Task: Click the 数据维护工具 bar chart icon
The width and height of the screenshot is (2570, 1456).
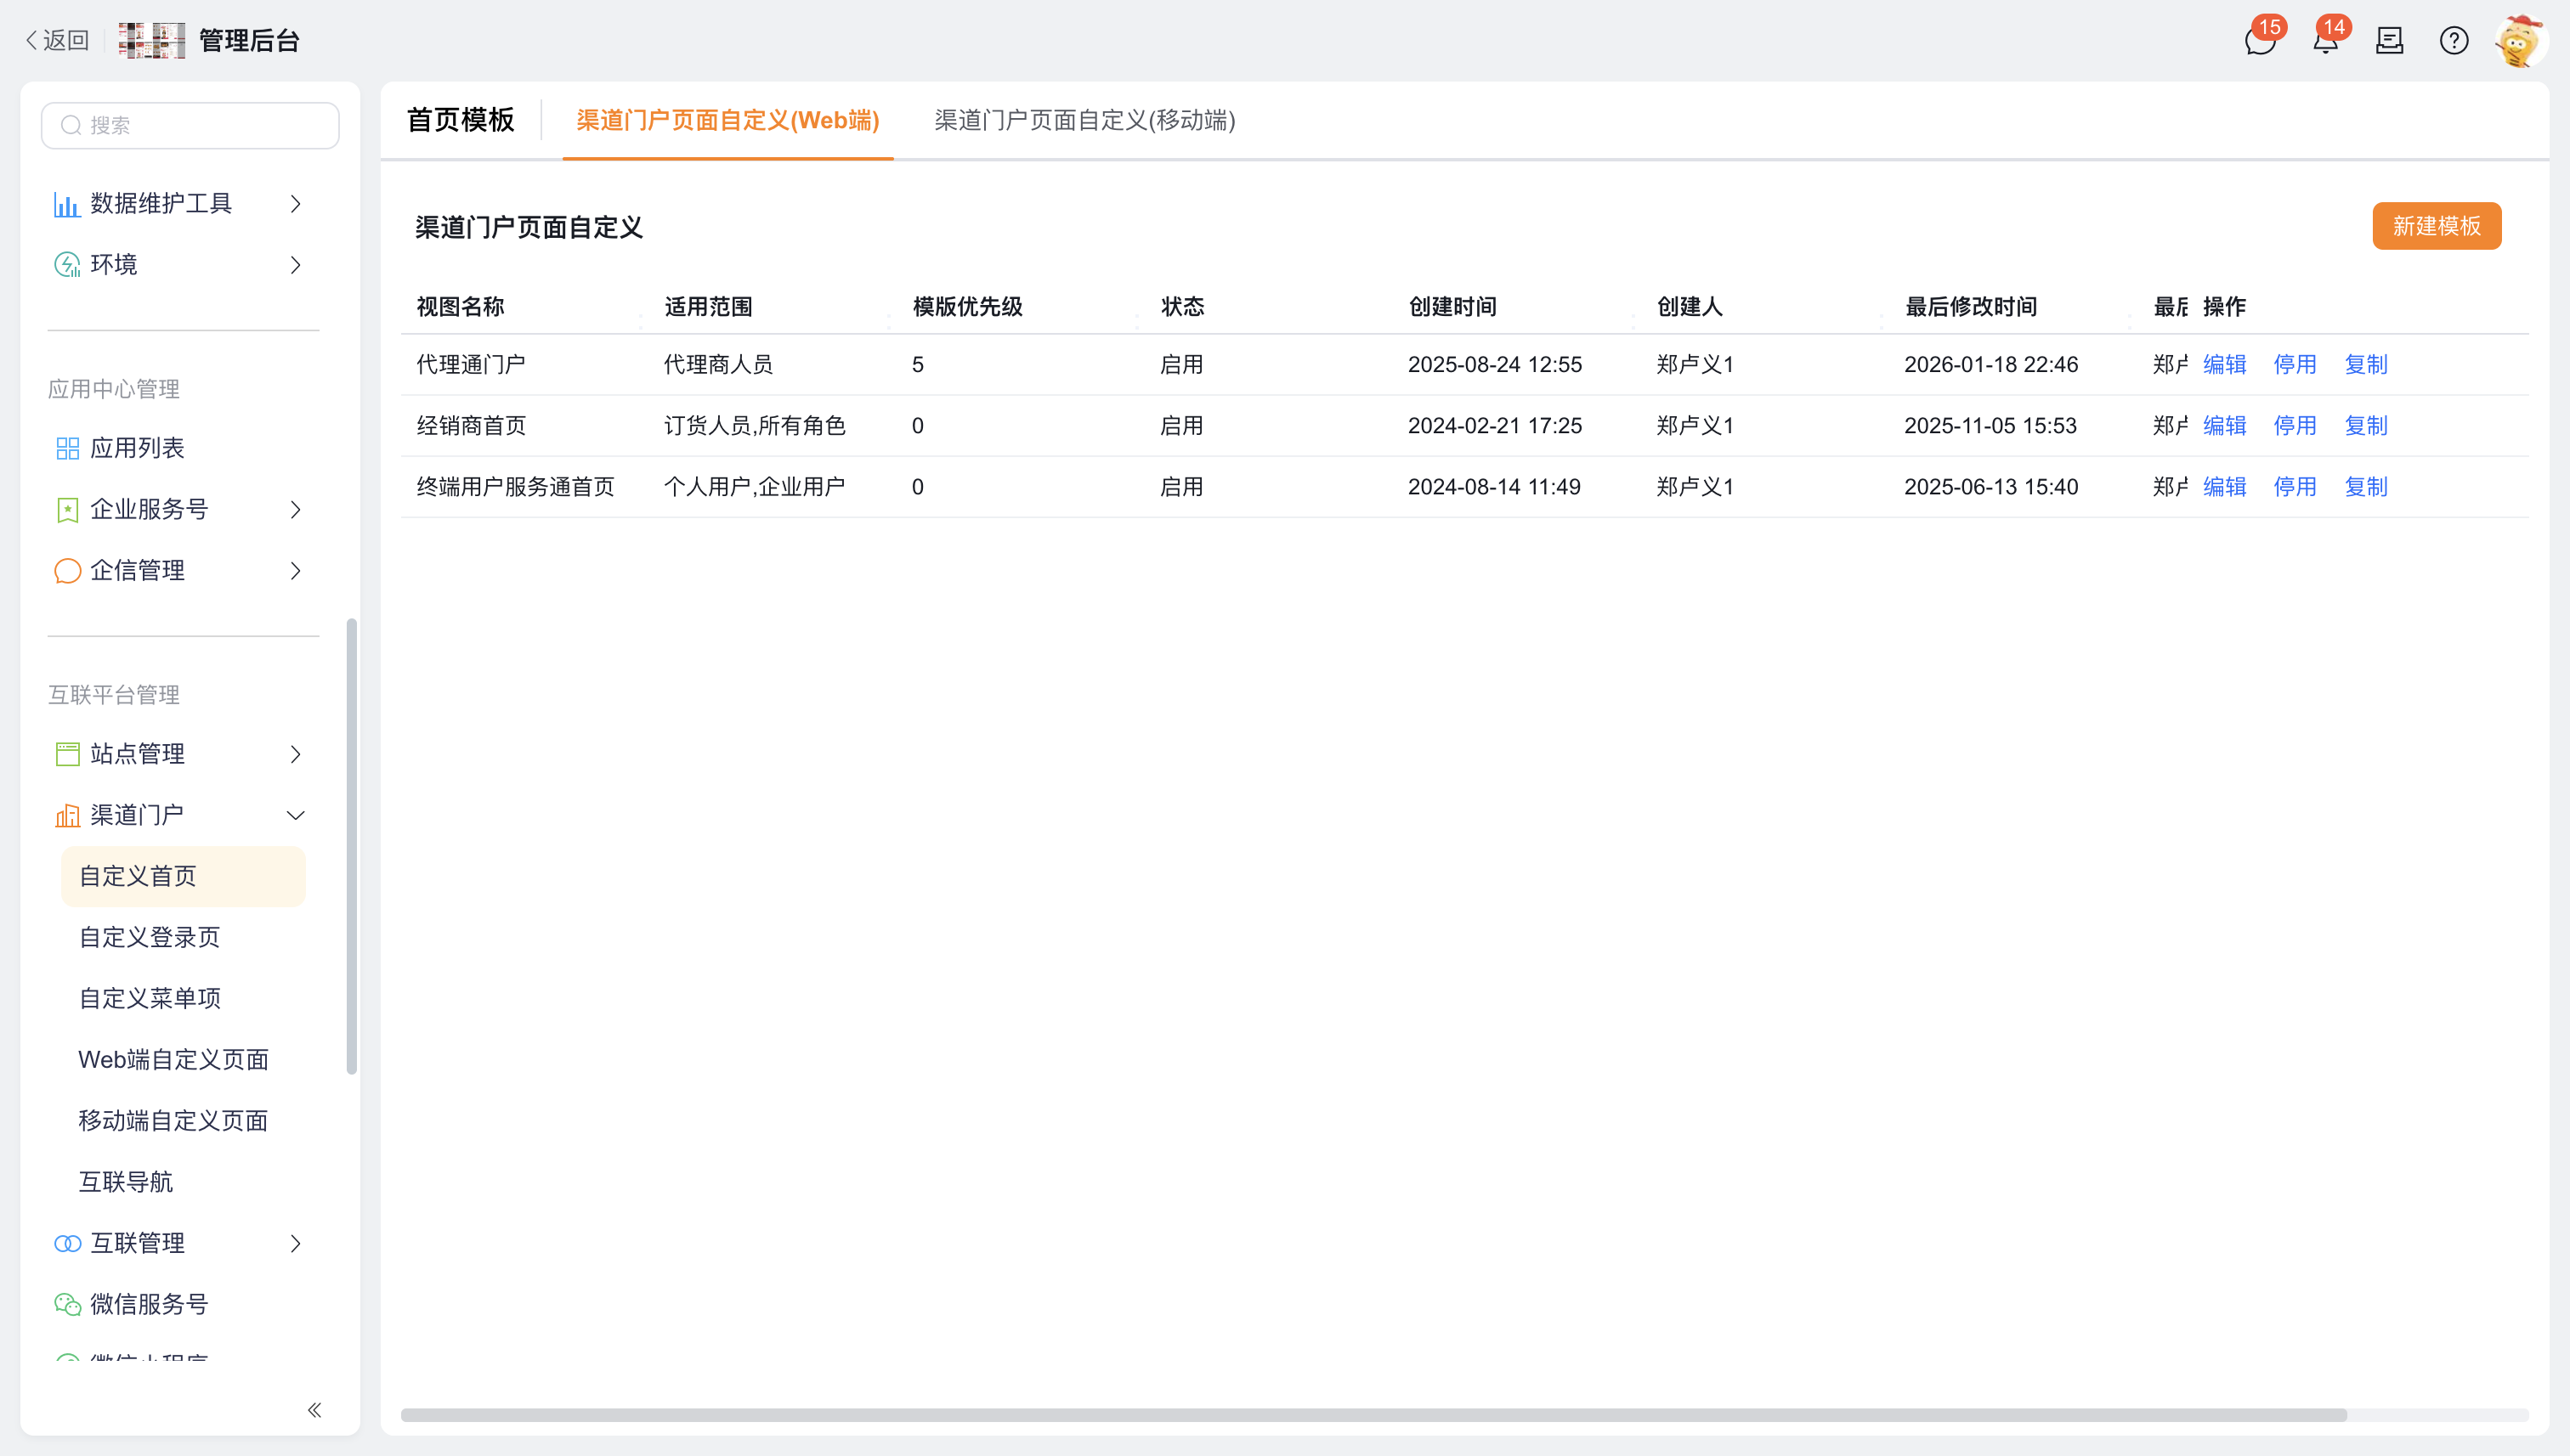Action: (67, 204)
